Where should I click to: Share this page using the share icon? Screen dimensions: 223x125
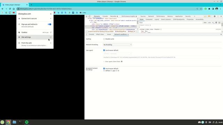(197, 9)
